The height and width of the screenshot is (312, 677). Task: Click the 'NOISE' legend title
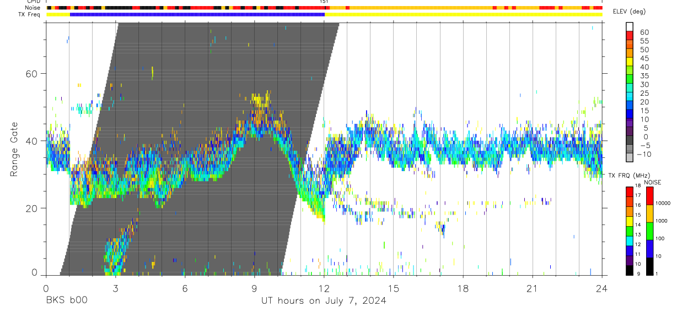click(x=653, y=182)
